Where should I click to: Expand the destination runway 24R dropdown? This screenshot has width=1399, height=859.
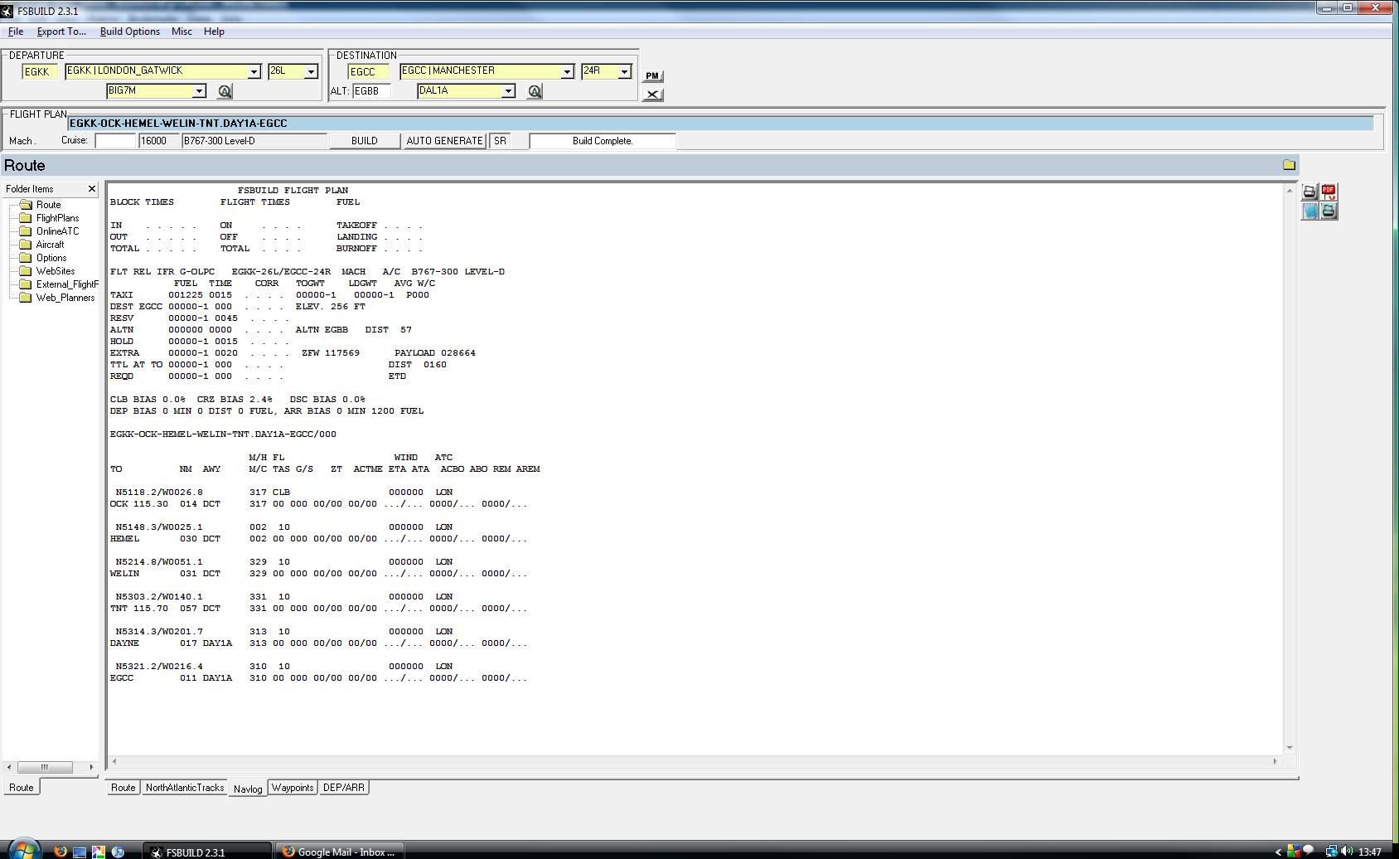tap(624, 71)
